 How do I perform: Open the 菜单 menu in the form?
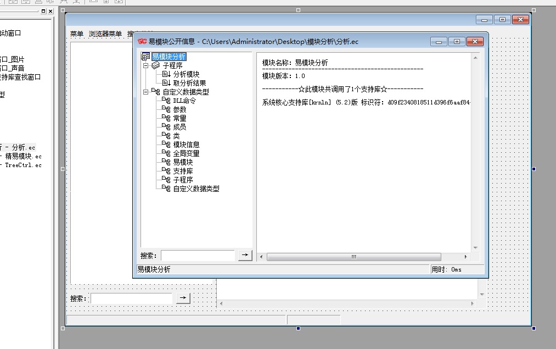coord(77,34)
